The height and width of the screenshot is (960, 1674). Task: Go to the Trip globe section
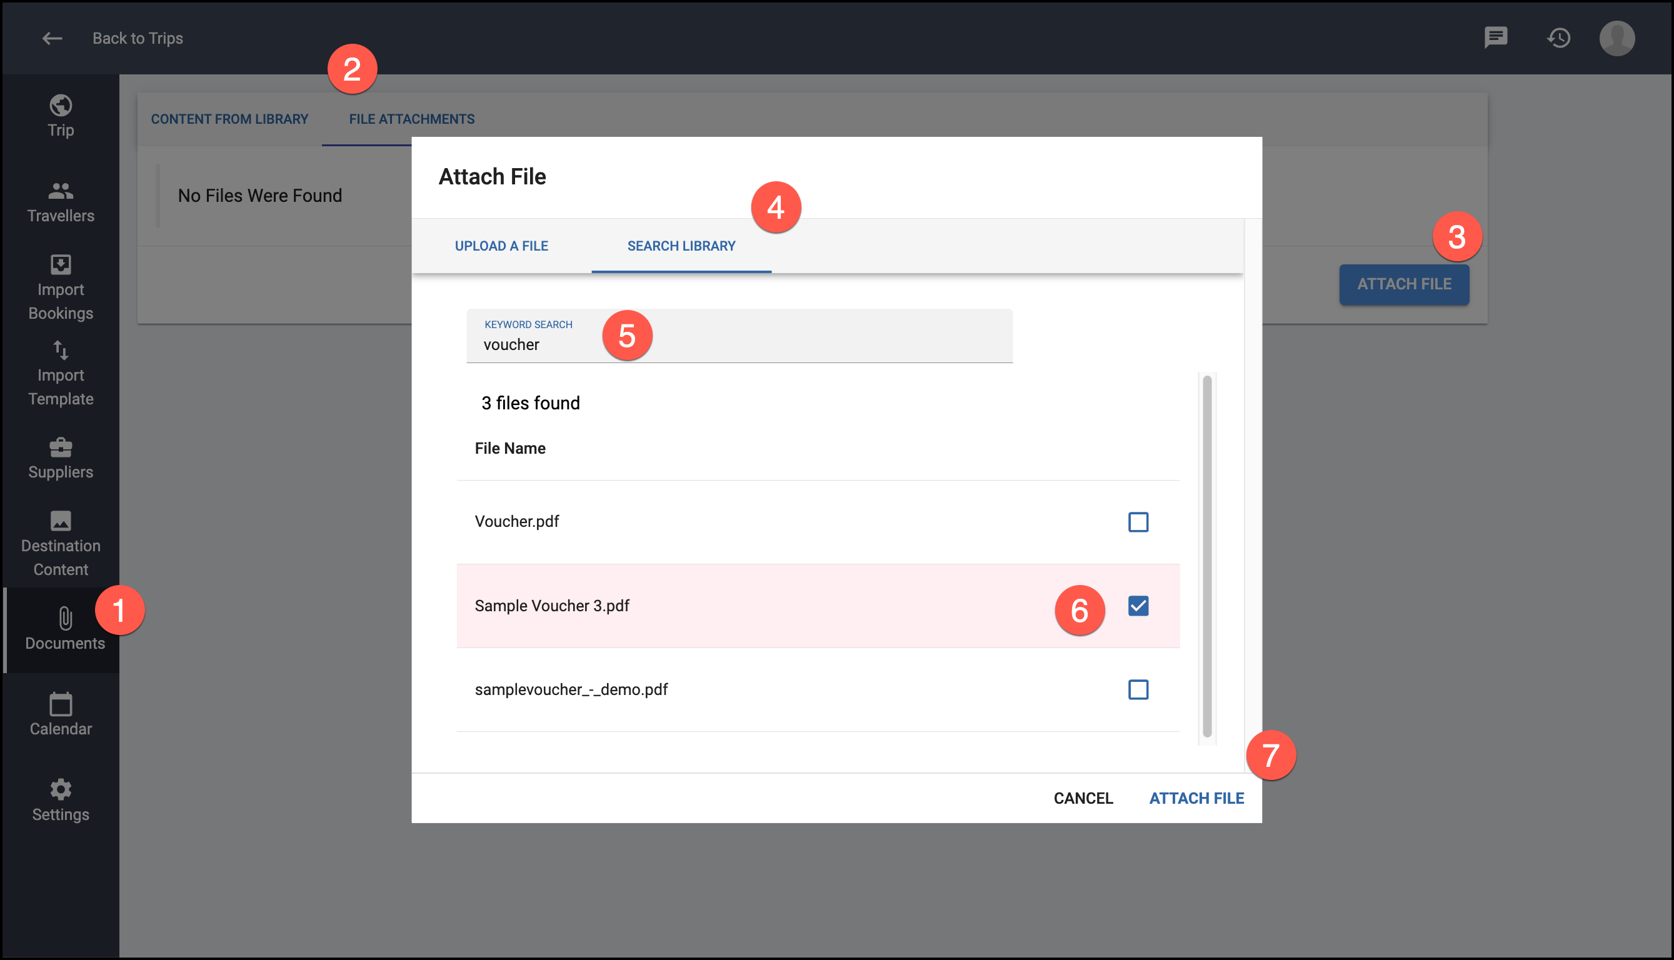coord(61,116)
